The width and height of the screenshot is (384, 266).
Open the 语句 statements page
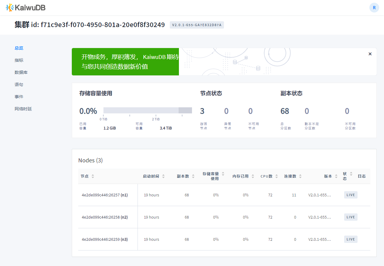click(x=19, y=85)
